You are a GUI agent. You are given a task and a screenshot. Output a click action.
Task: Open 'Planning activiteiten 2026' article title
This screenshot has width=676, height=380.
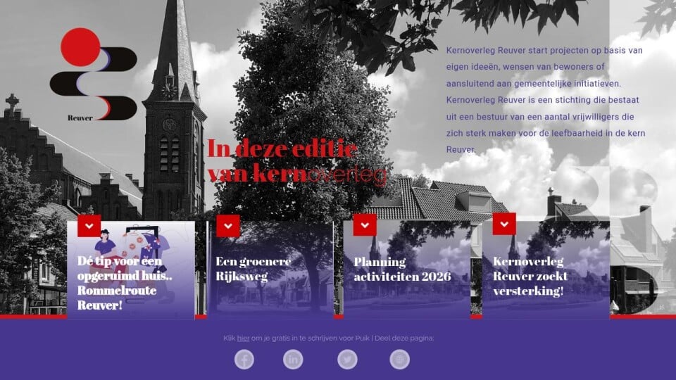coord(401,270)
